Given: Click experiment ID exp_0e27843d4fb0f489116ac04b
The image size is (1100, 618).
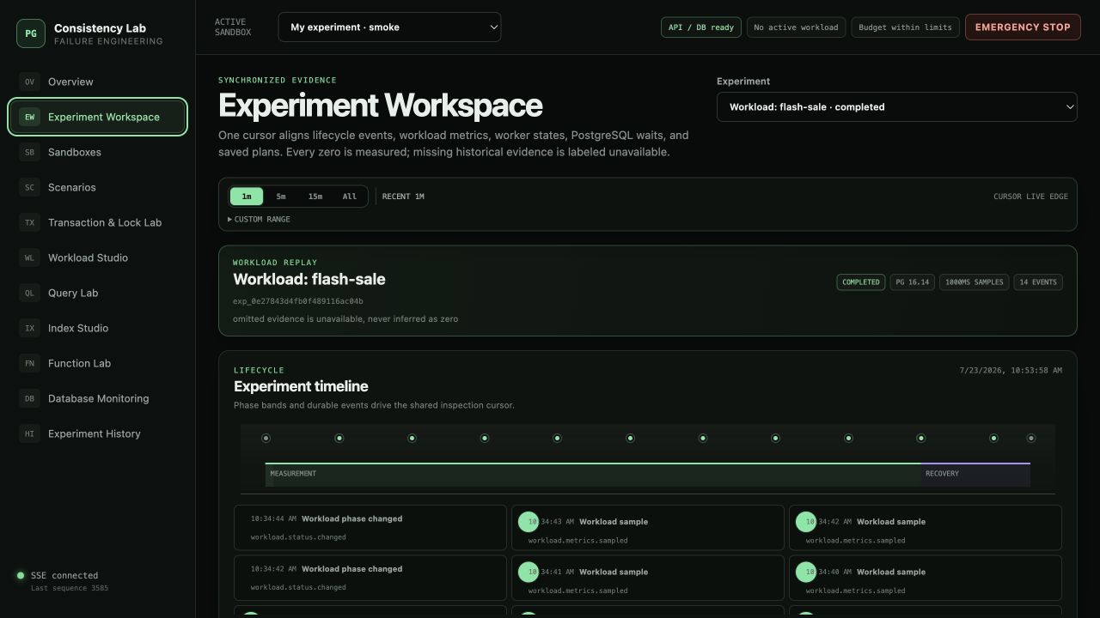Looking at the screenshot, I should click(297, 301).
